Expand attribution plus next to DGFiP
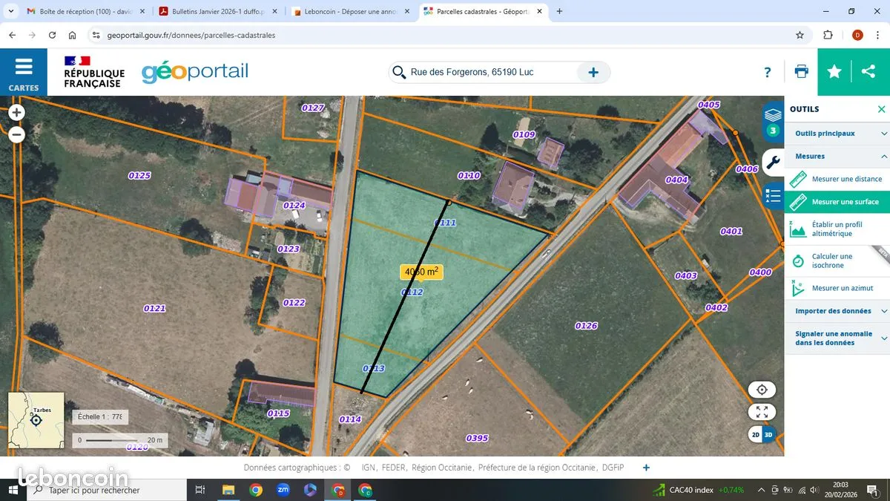This screenshot has width=890, height=501. 646,468
